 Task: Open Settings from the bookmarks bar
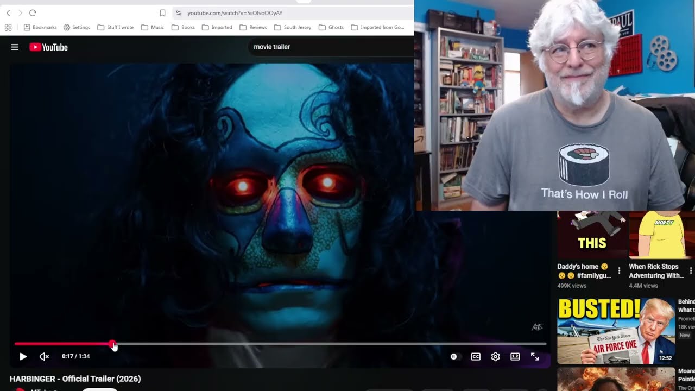[x=77, y=27]
